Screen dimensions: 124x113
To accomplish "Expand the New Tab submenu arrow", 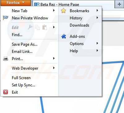I will coord(54,11).
